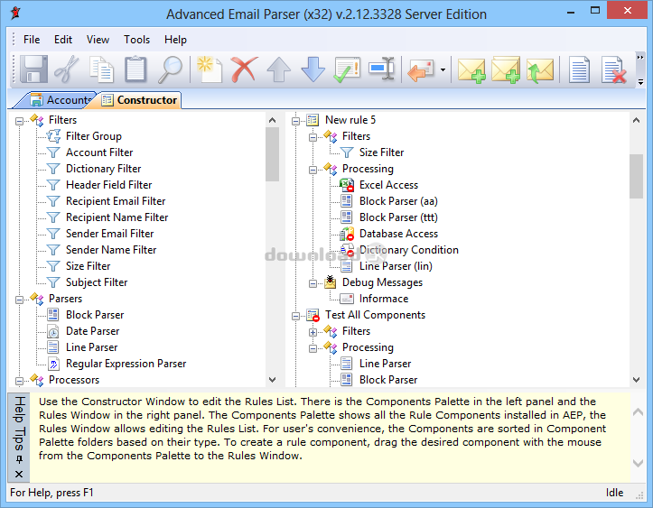Collapse the Filters folder in component palette

[19, 121]
